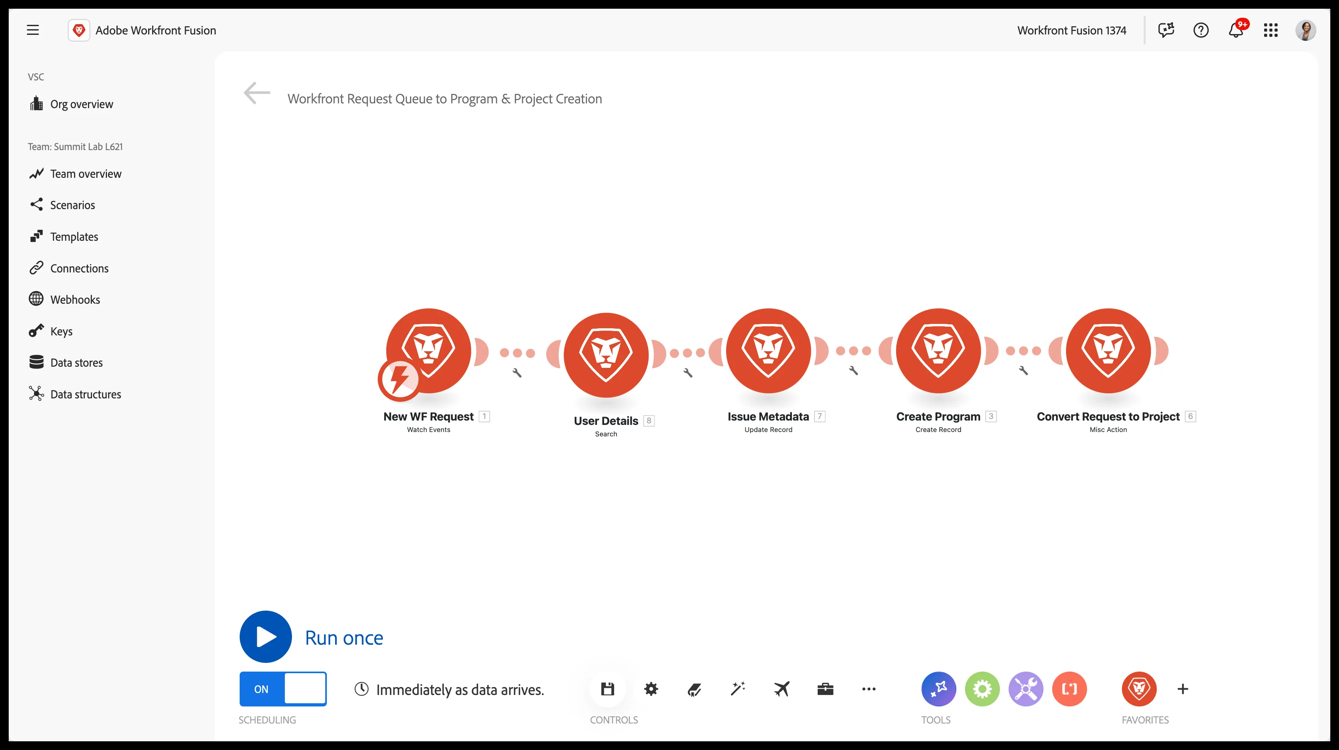The width and height of the screenshot is (1339, 750).
Task: Click the Run once play button
Action: (265, 637)
